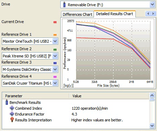Click the 'Reference Drive 4' label

(16, 76)
